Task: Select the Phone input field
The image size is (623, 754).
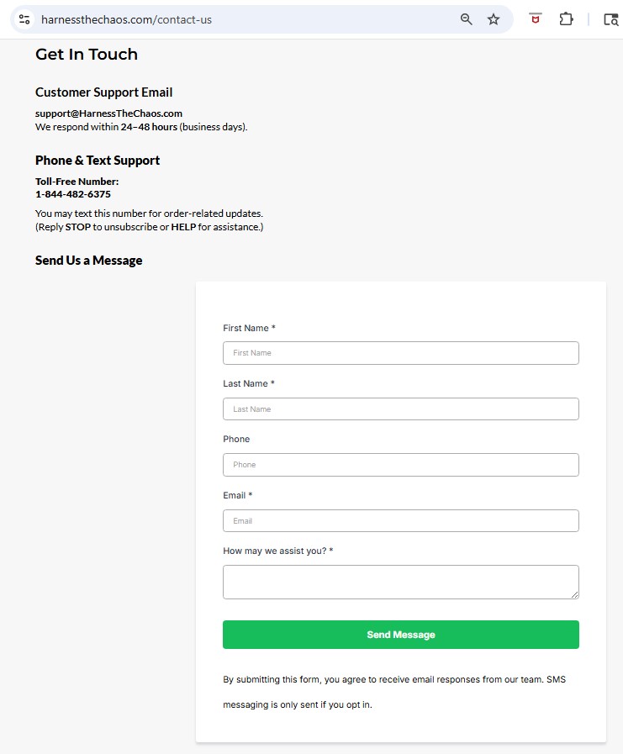Action: coord(400,465)
